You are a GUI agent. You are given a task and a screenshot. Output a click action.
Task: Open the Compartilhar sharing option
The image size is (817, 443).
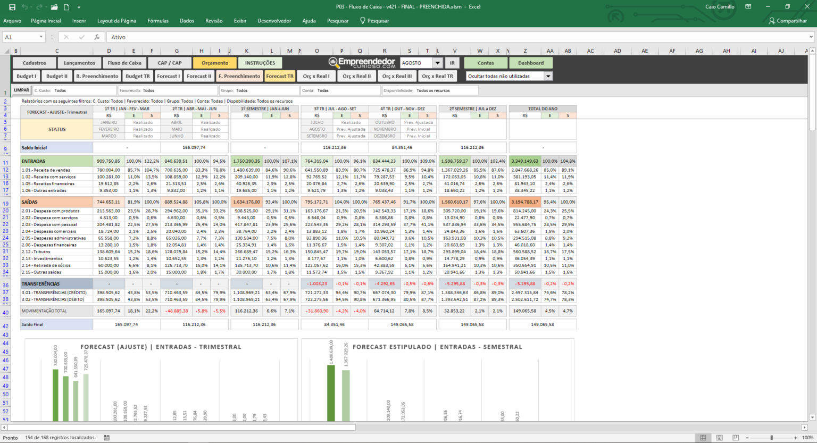788,21
